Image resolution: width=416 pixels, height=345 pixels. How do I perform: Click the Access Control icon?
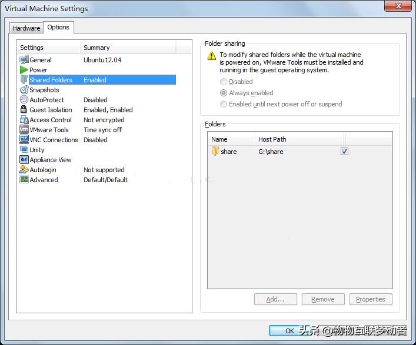click(24, 119)
